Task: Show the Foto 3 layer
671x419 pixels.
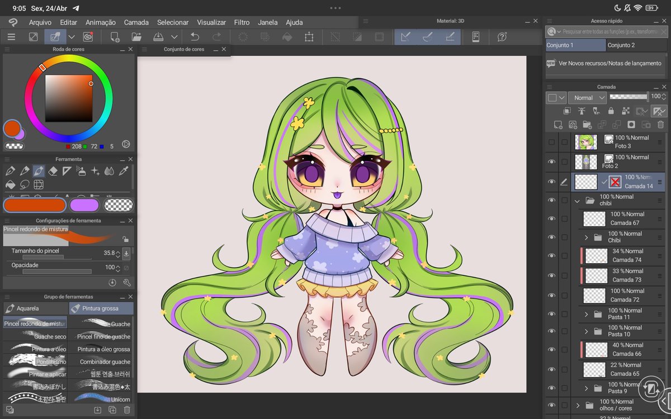Action: (x=551, y=142)
